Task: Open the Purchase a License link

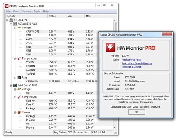Action: (x=131, y=67)
